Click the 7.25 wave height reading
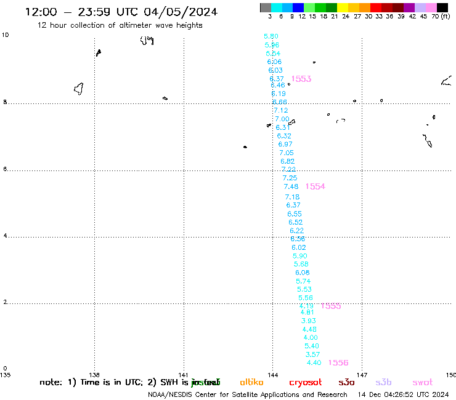This screenshot has width=456, height=400. [x=290, y=178]
